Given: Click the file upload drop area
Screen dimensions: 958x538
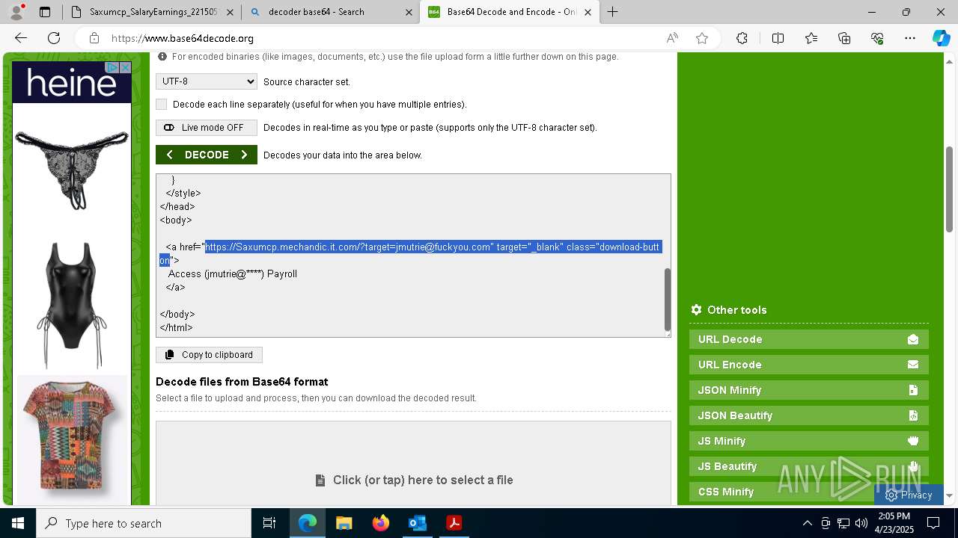Looking at the screenshot, I should coord(413,463).
